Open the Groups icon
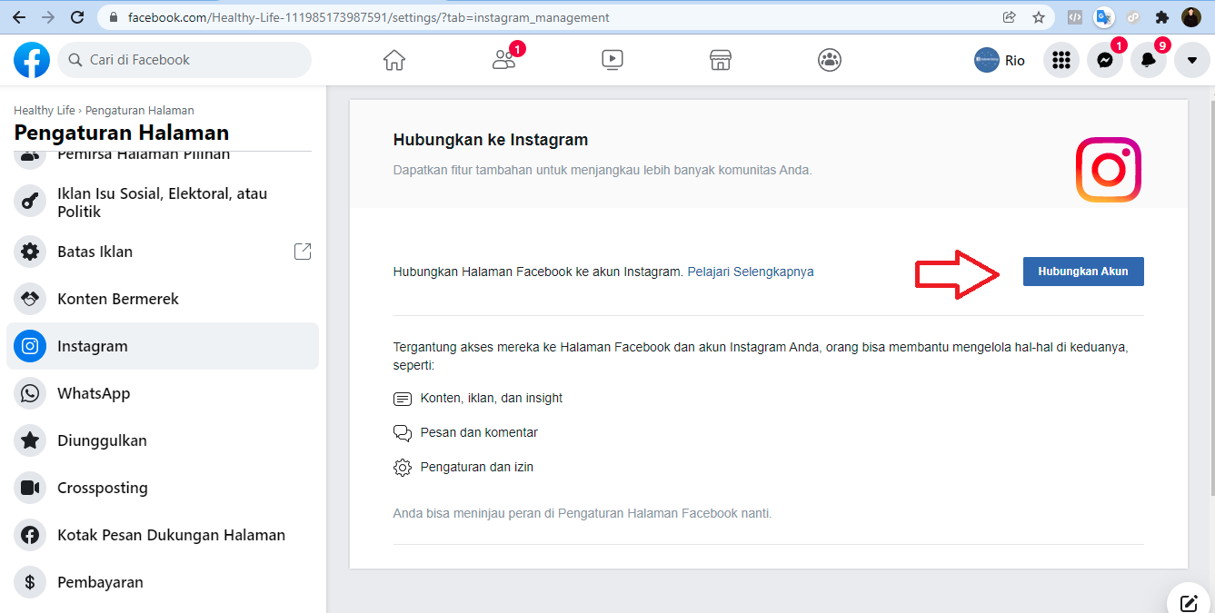 (x=829, y=60)
